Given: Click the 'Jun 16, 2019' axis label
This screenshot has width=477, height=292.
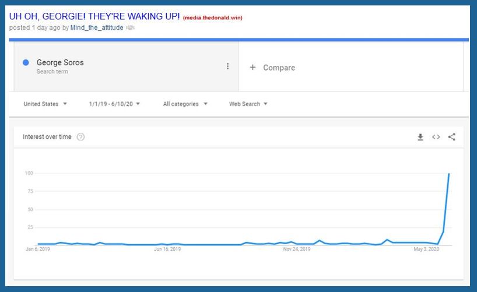Looking at the screenshot, I should point(167,249).
